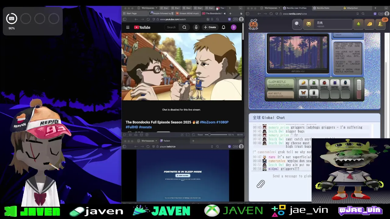The width and height of the screenshot is (390, 219).
Task: Toggle VPN in the Remilia browser window
Action: pos(381,14)
